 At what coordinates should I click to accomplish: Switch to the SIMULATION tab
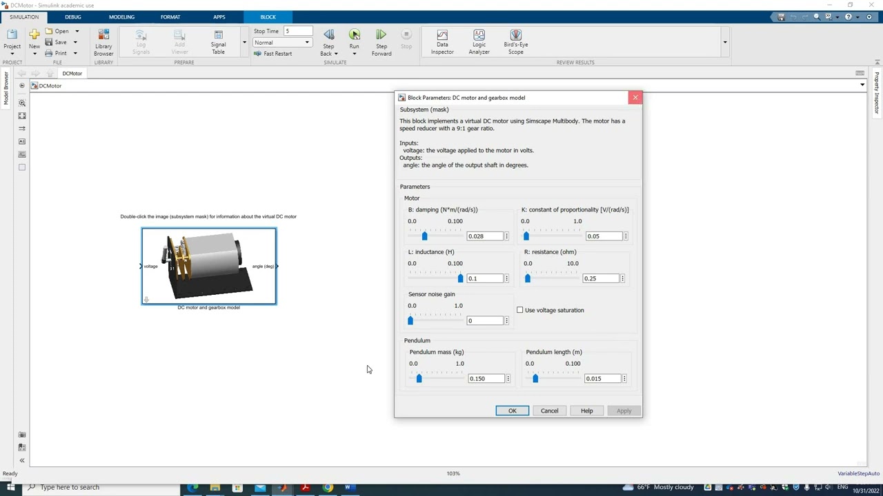[24, 17]
